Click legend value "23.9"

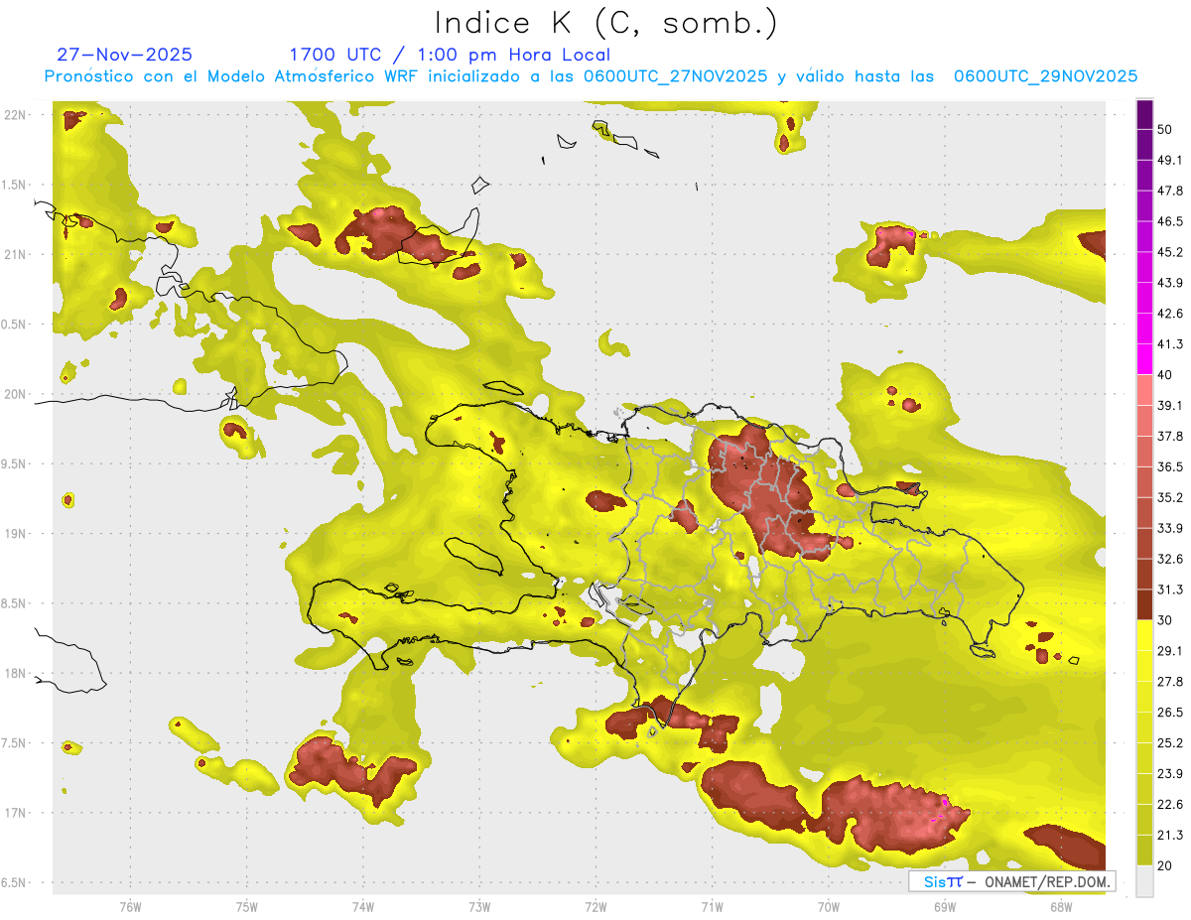1170,773
